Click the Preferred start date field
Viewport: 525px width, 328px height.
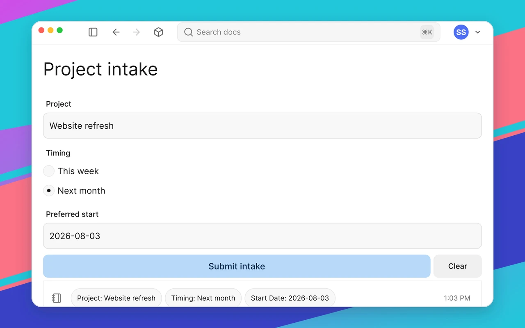pyautogui.click(x=262, y=236)
